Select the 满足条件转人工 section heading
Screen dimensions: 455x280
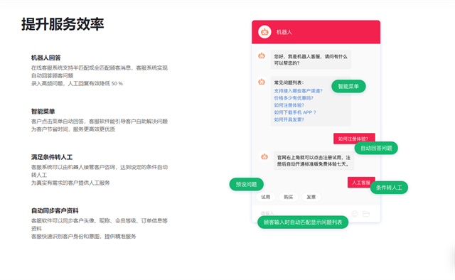coord(52,157)
